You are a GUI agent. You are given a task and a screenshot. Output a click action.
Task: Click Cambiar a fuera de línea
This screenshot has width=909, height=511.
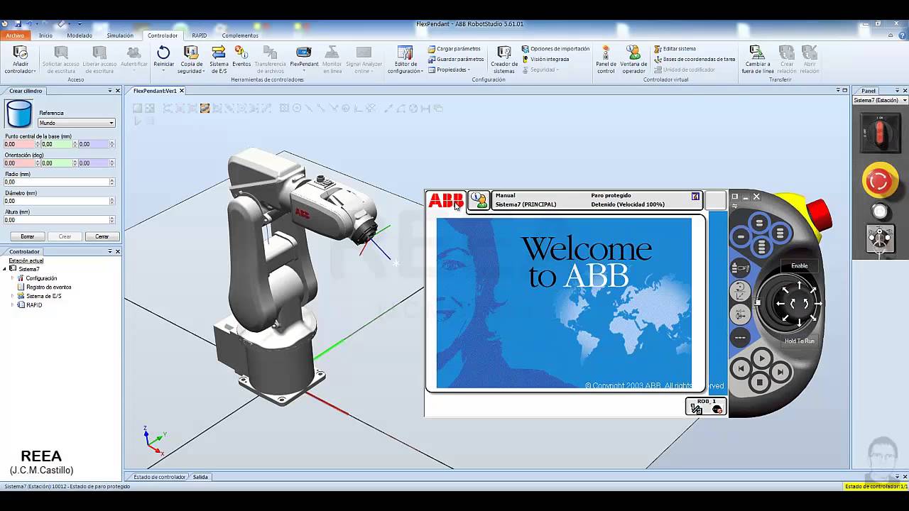point(758,60)
